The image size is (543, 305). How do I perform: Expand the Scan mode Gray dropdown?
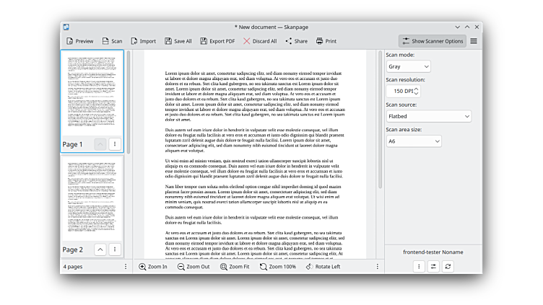point(408,66)
